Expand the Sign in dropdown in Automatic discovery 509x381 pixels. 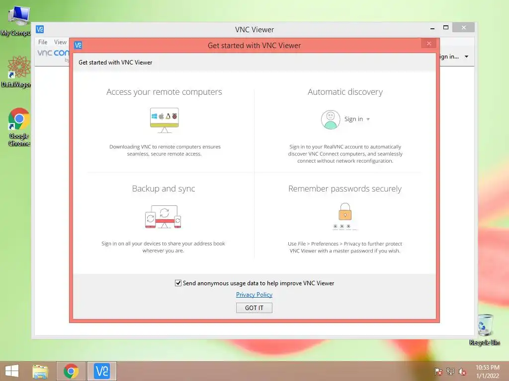[x=368, y=119]
